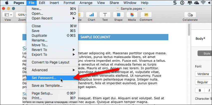Add a Comment from the toolbar
The width and height of the screenshot is (212, 105).
coord(146,15)
